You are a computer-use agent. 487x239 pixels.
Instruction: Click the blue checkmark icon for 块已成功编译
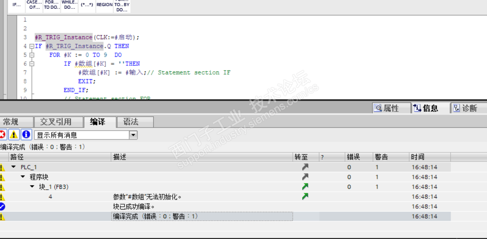tap(2, 207)
